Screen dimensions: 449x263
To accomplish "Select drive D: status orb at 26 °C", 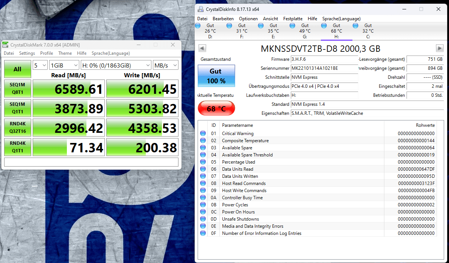I will pyautogui.click(x=198, y=26).
